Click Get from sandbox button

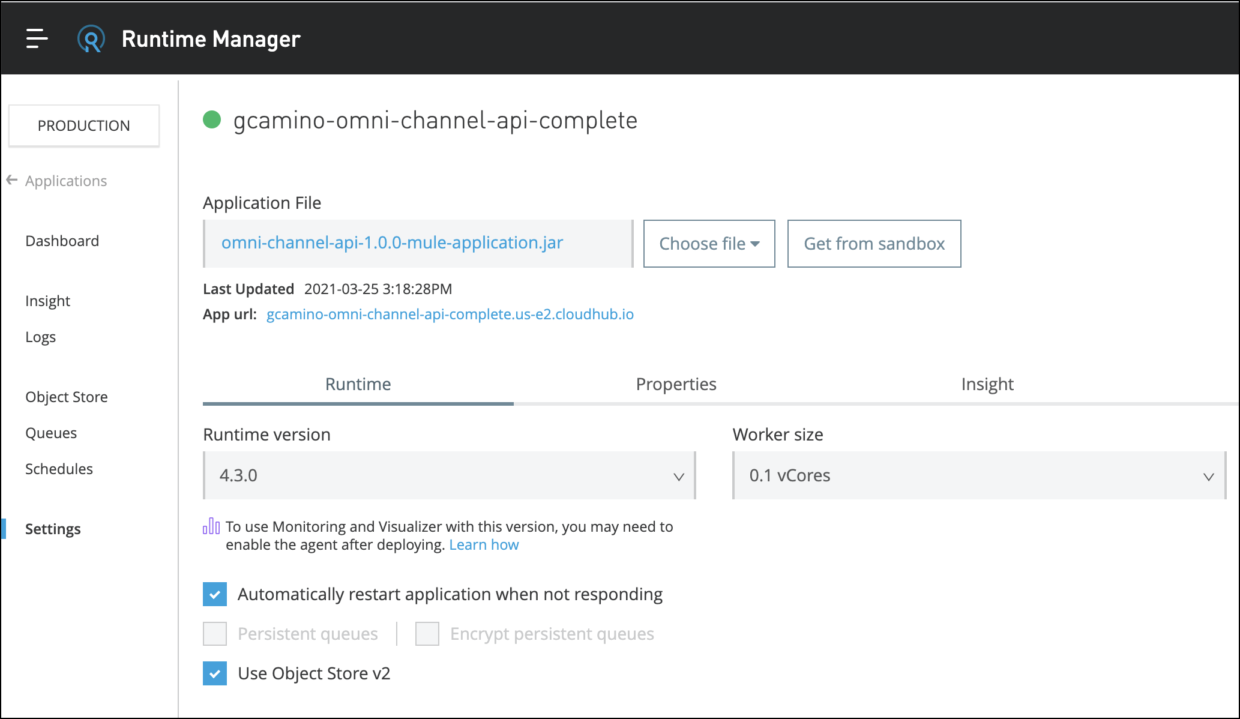pos(874,244)
